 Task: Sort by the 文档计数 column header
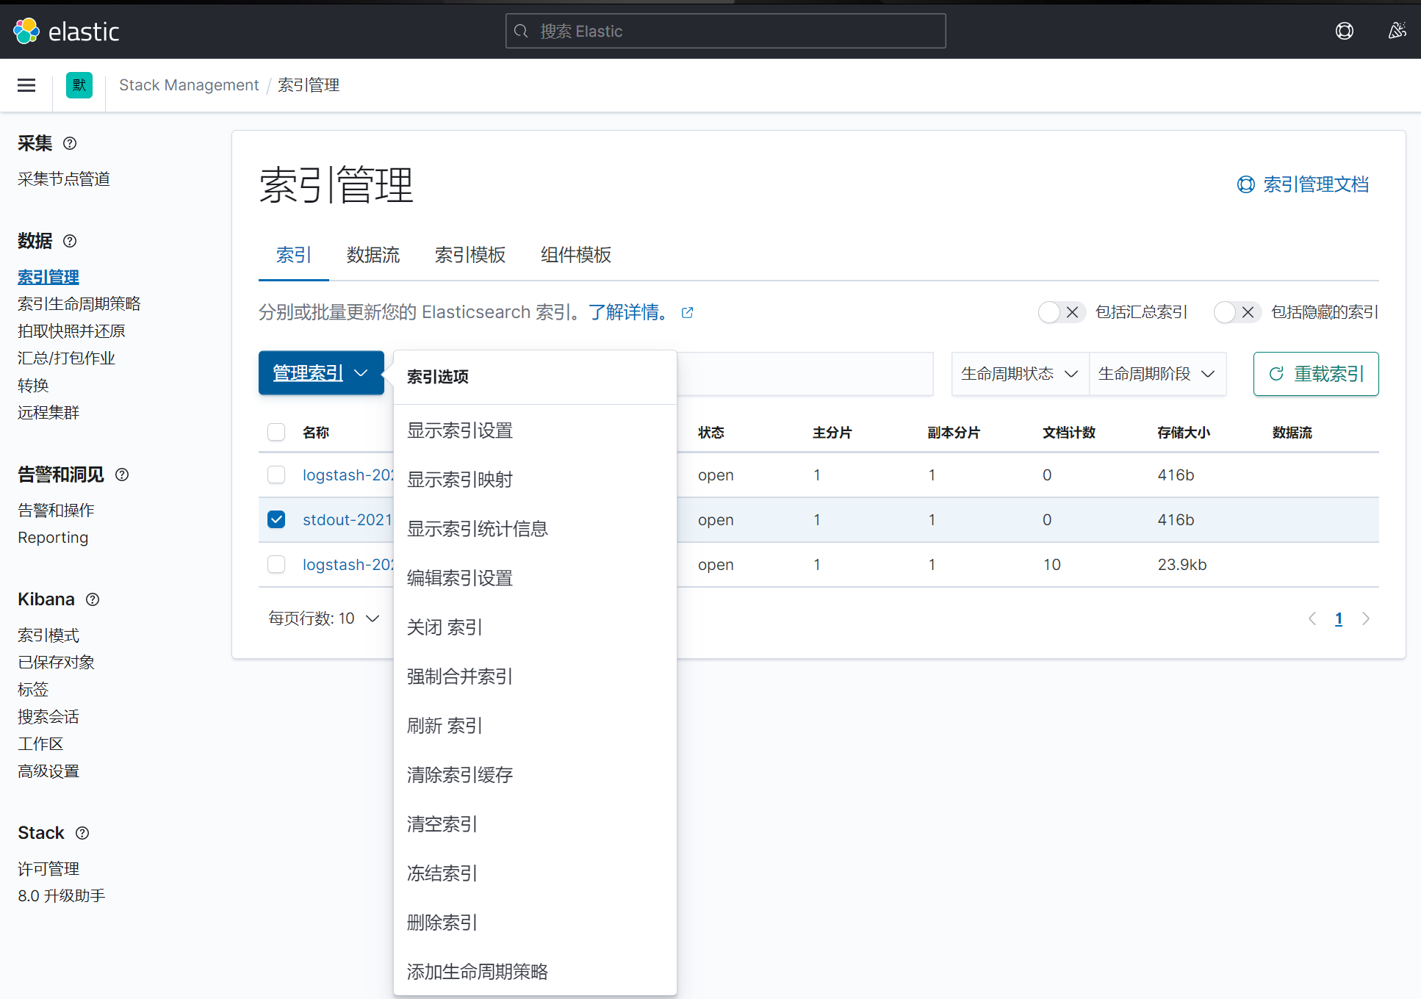(x=1069, y=433)
